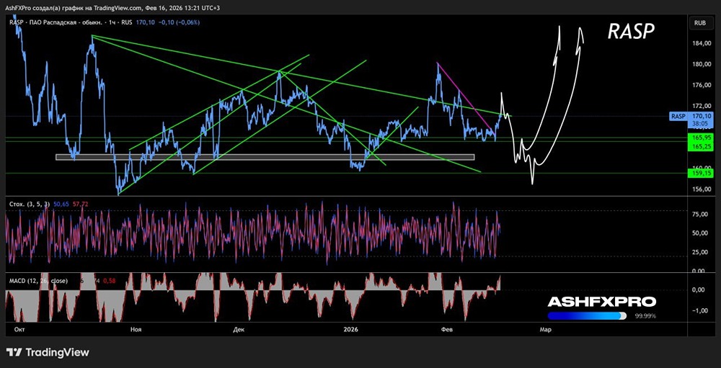Screen dimensions: 721x368
Task: Select the MACD (12, 26, close) indicator legend
Action: [39, 280]
